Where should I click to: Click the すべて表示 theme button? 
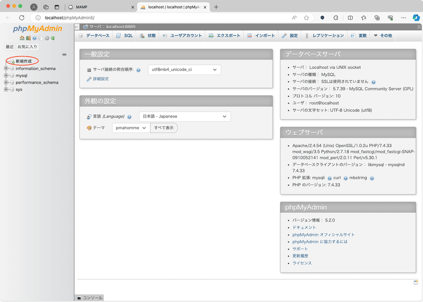click(x=164, y=128)
